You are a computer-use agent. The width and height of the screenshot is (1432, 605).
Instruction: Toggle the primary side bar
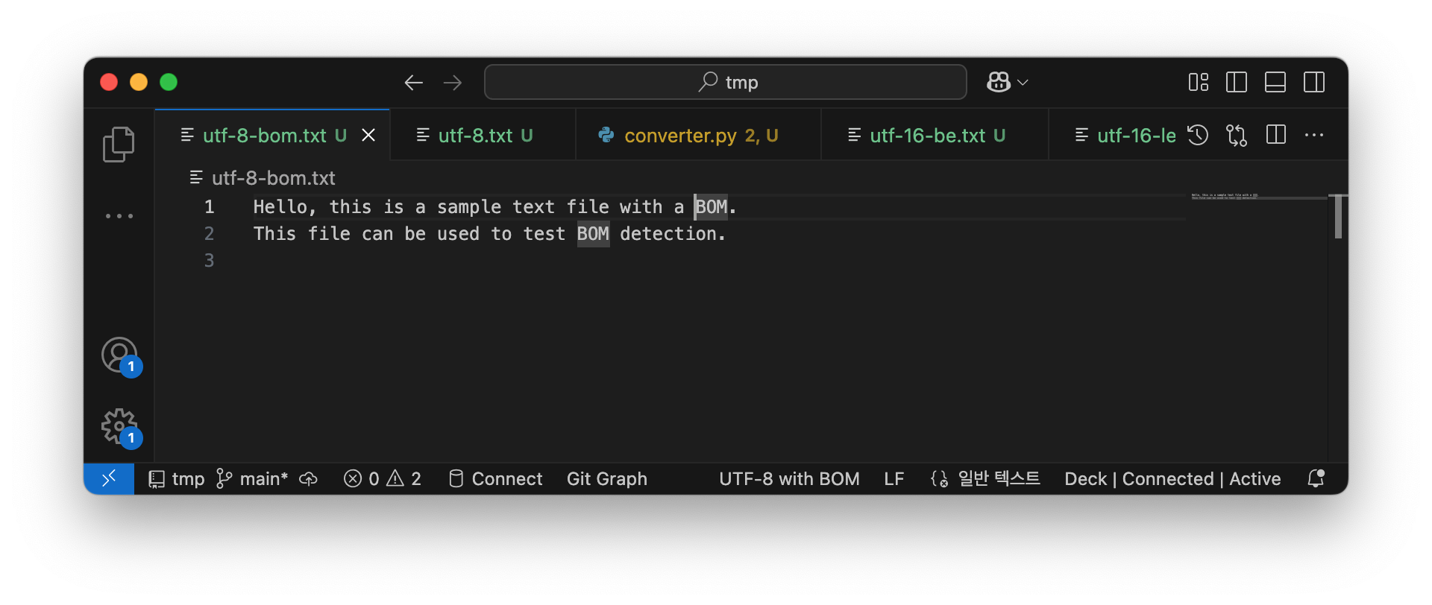click(x=1237, y=82)
